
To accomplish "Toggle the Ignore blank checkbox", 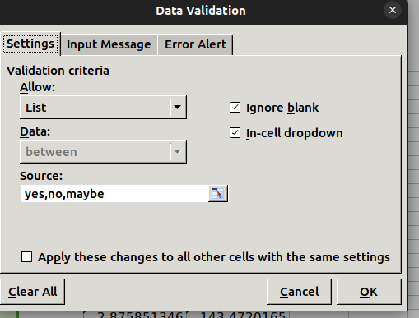I will 235,108.
